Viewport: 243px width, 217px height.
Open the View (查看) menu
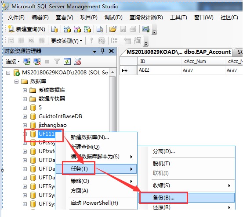(64, 17)
